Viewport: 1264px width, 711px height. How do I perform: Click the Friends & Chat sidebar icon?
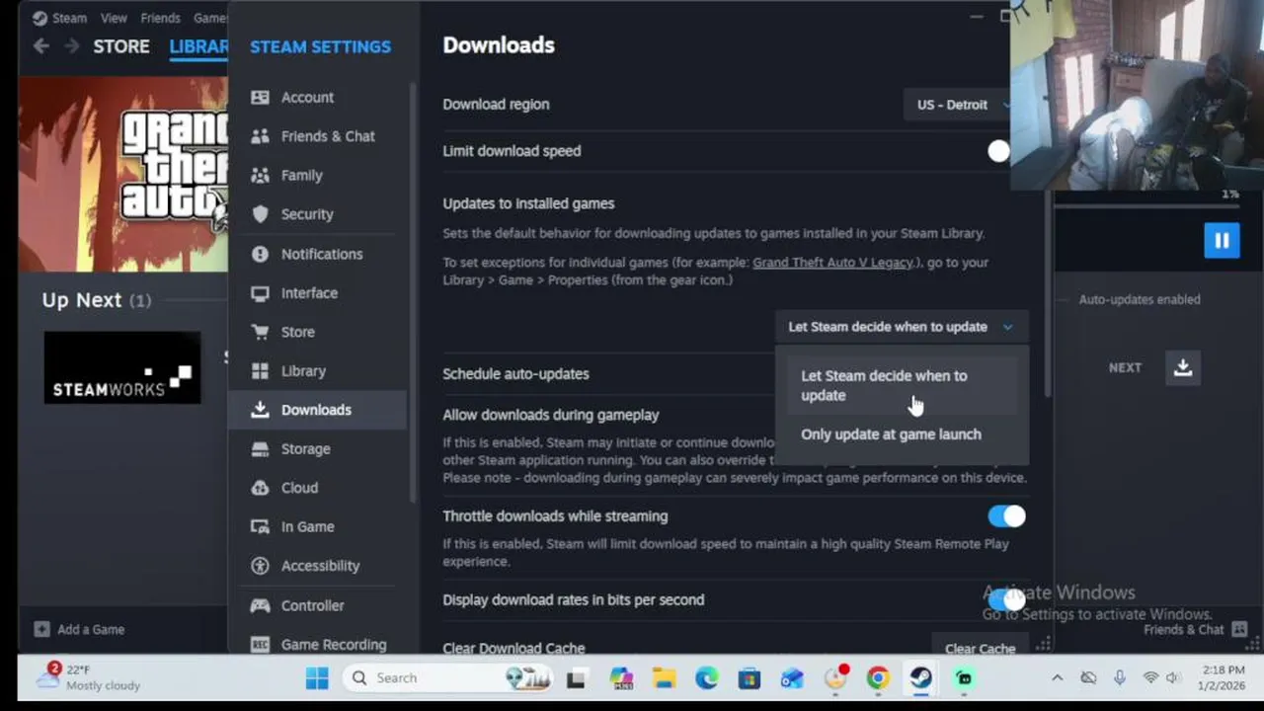coord(260,136)
